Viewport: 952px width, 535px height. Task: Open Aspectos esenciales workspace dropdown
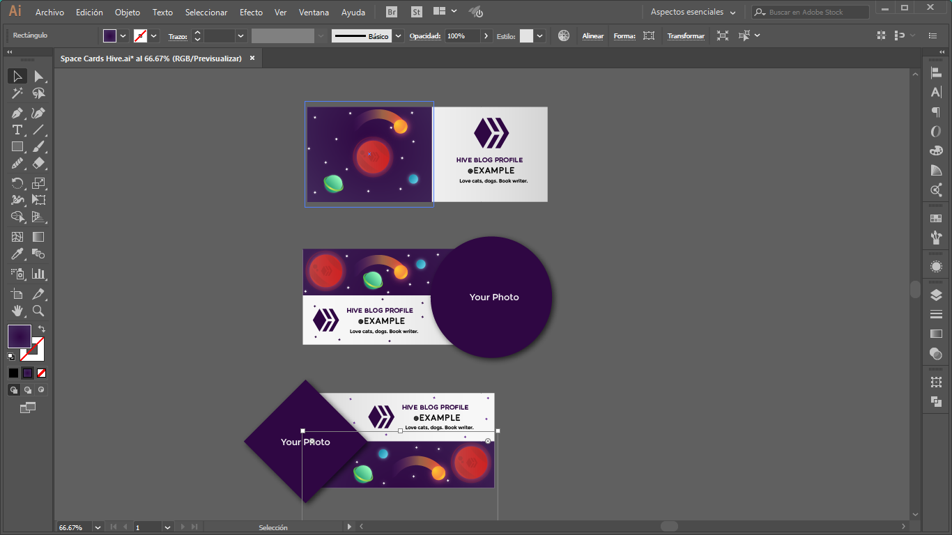point(693,12)
